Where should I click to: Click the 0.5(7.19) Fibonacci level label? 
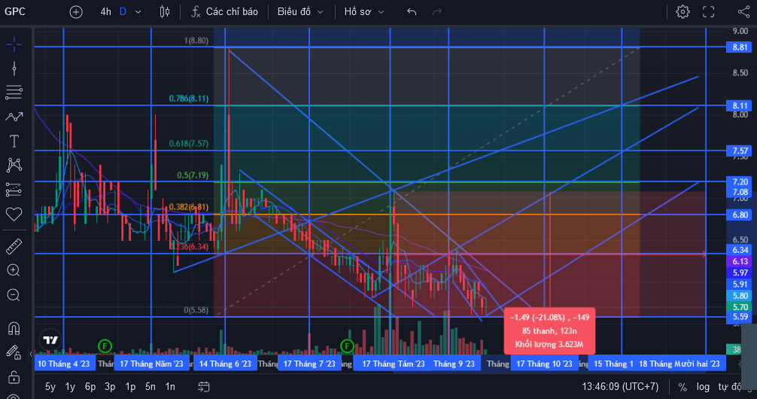pos(193,175)
